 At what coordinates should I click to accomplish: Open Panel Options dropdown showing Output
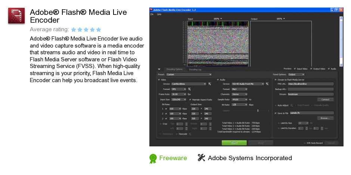pos(296,75)
